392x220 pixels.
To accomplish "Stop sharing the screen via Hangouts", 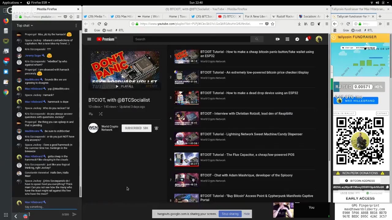I will (230, 214).
